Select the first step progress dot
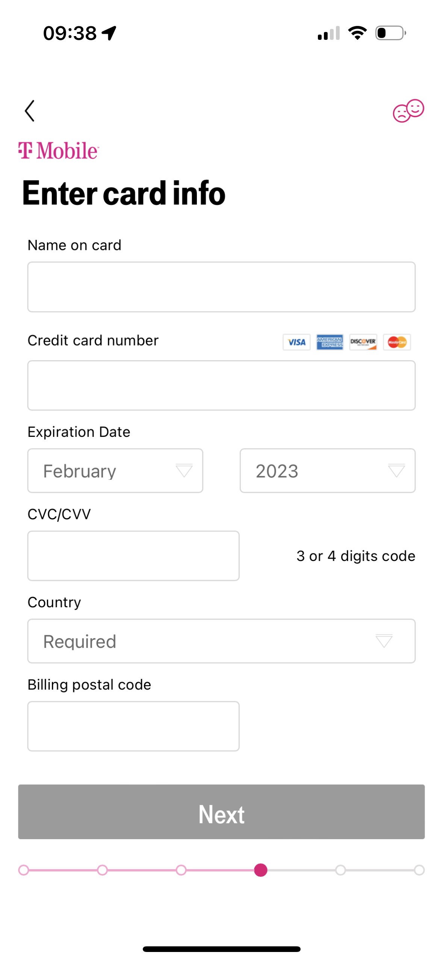 pyautogui.click(x=24, y=870)
